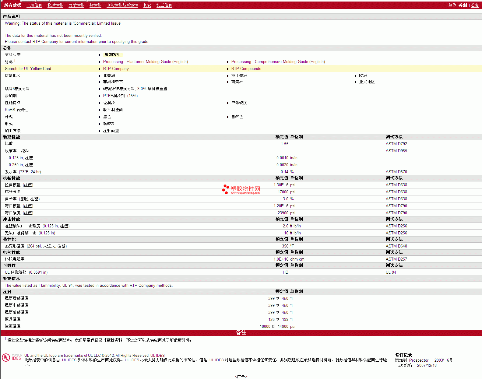Click ASTM D570 test method

point(396,172)
